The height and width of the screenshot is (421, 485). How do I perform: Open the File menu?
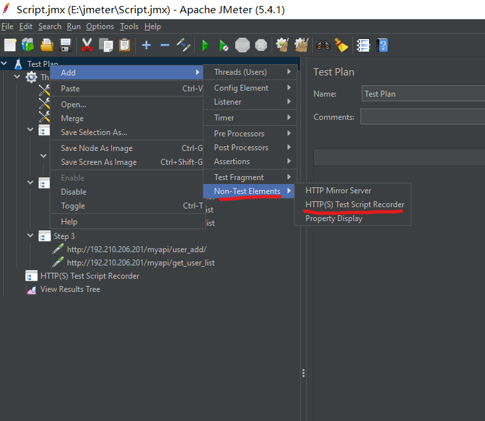7,26
